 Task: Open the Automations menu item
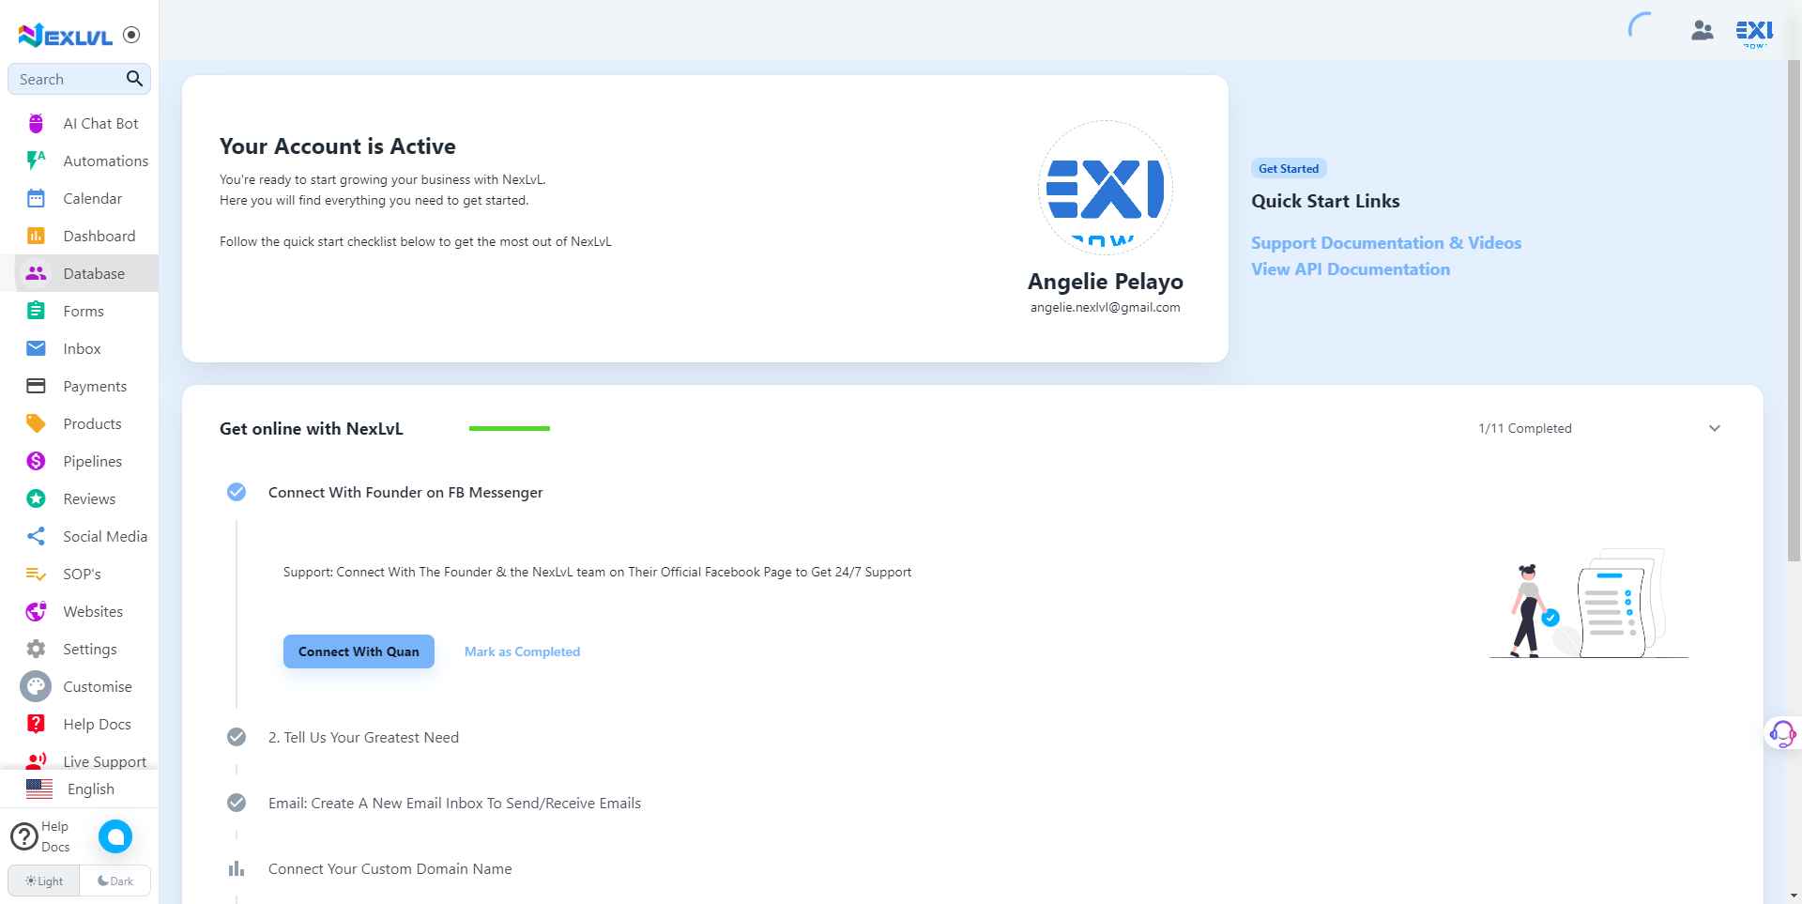(x=105, y=161)
